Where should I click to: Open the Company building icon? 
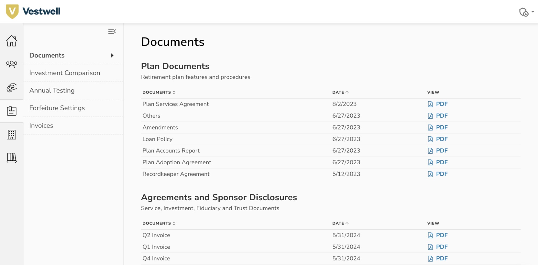pyautogui.click(x=11, y=134)
